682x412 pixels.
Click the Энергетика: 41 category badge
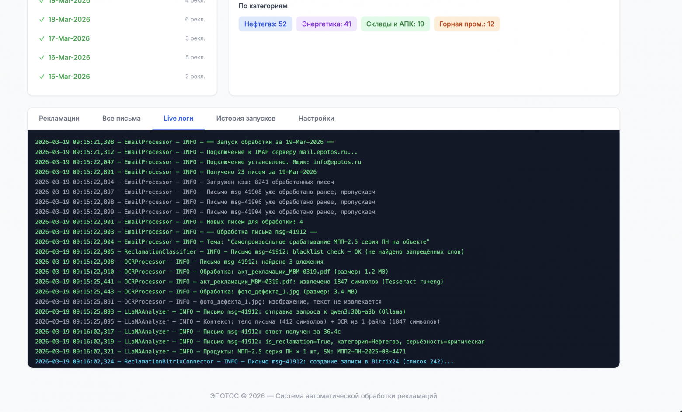(x=327, y=24)
